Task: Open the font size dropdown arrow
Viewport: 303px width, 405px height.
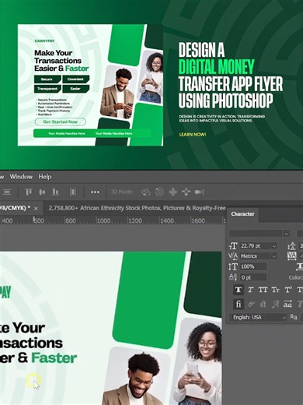Action: tap(273, 246)
